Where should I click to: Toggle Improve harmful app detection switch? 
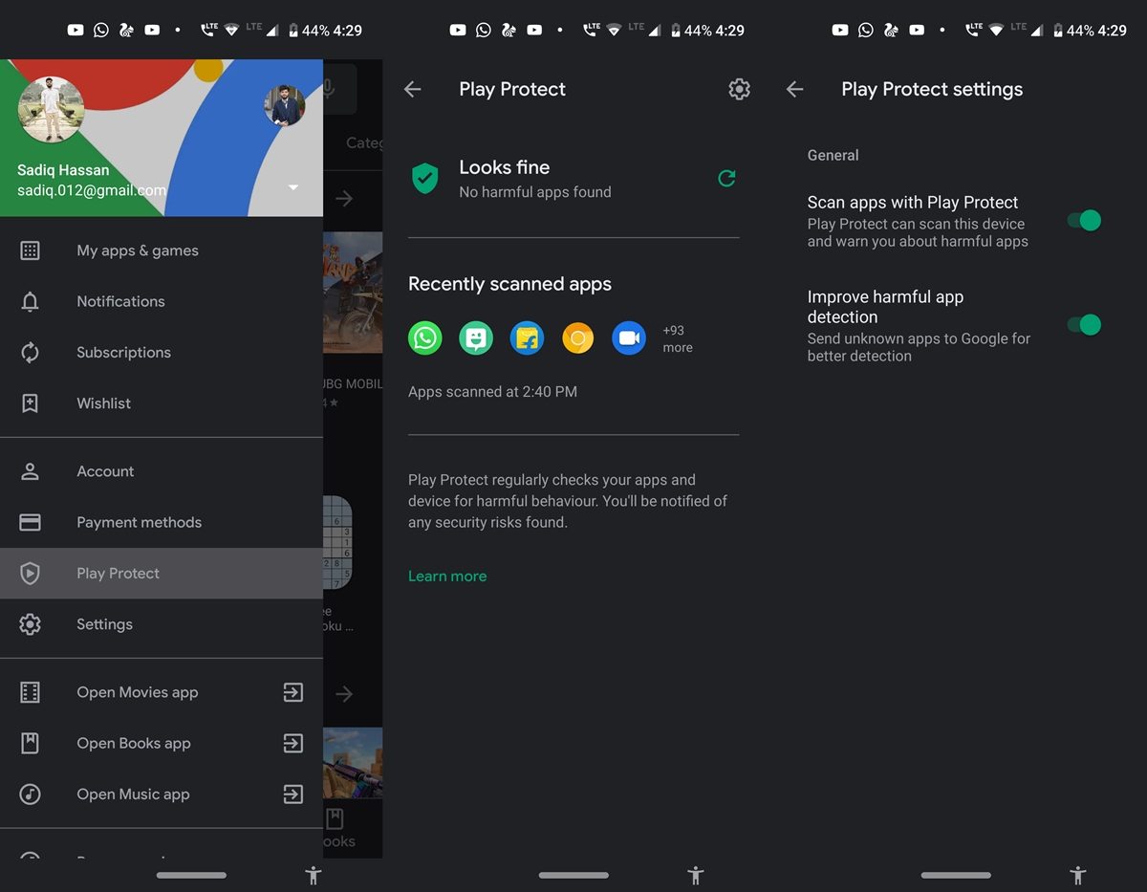click(1085, 325)
